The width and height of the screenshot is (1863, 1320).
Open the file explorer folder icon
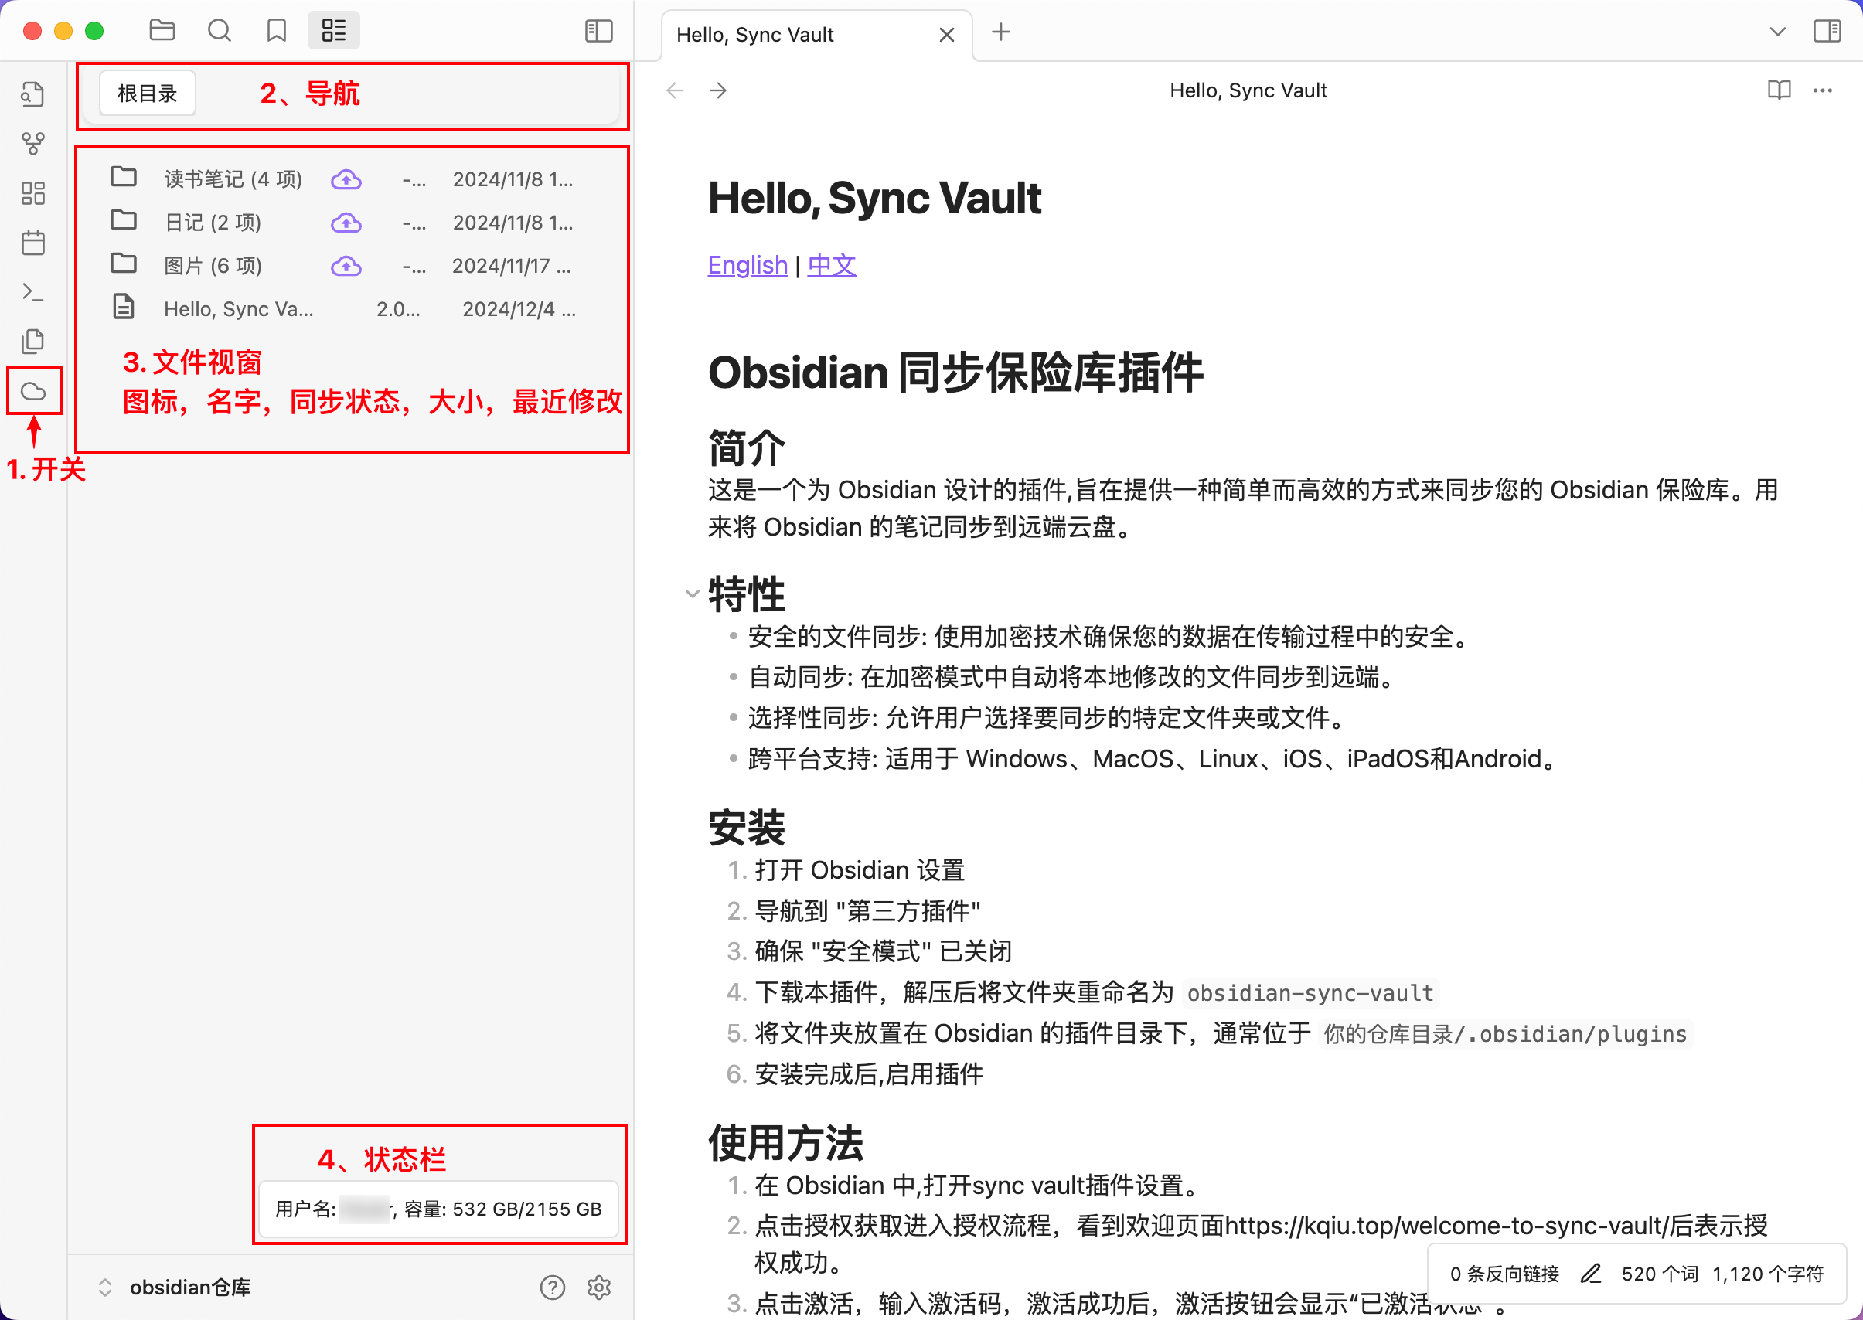pos(162,31)
